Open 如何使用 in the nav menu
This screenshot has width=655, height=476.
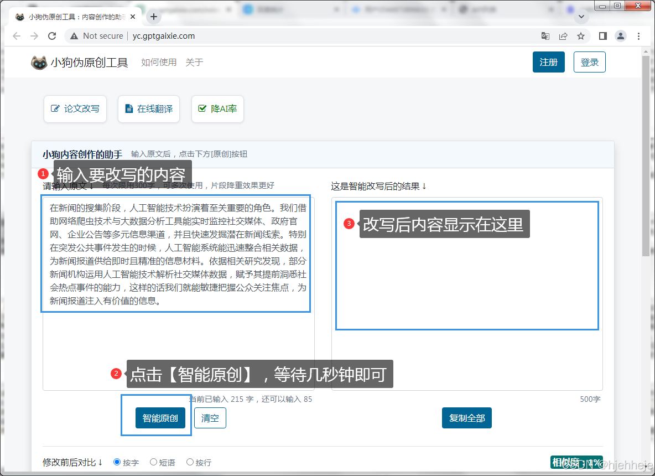point(159,63)
